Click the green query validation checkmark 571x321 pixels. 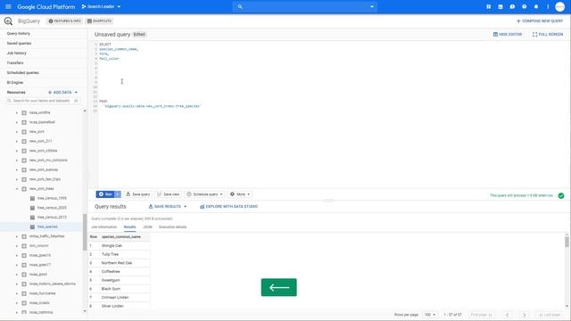[561, 195]
